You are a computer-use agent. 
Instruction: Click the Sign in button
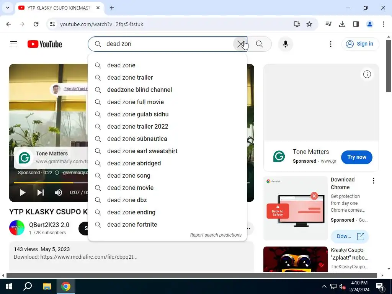click(x=360, y=44)
